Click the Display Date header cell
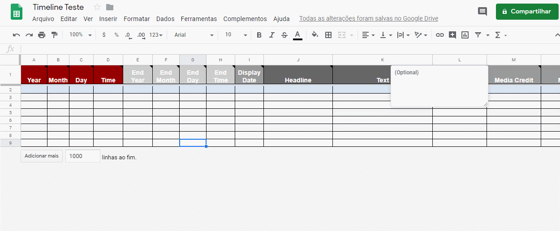 (x=249, y=75)
